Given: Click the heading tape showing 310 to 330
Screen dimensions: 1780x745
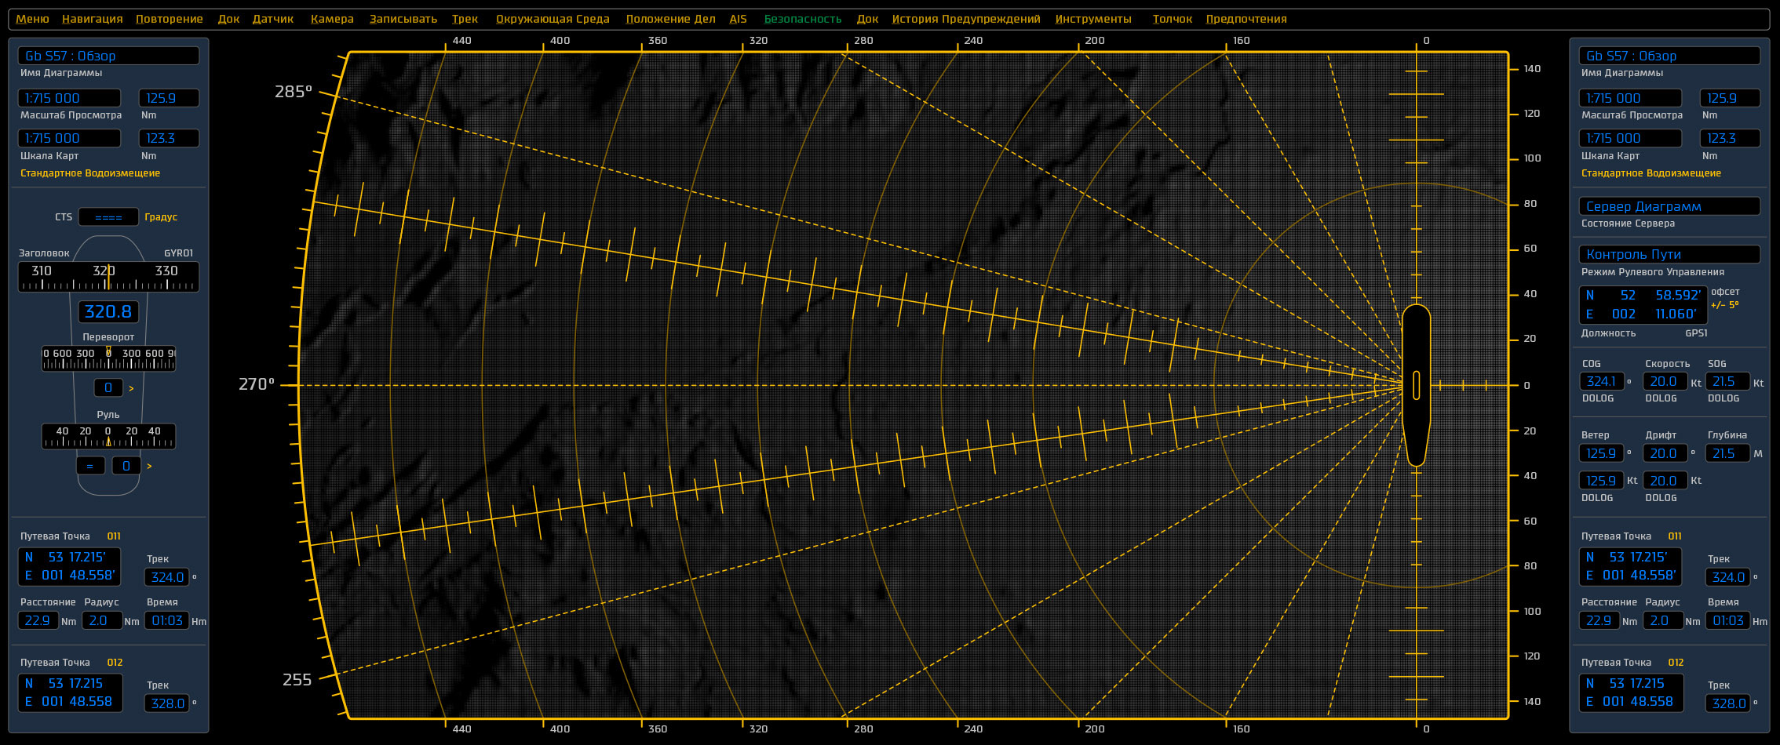Looking at the screenshot, I should (108, 277).
